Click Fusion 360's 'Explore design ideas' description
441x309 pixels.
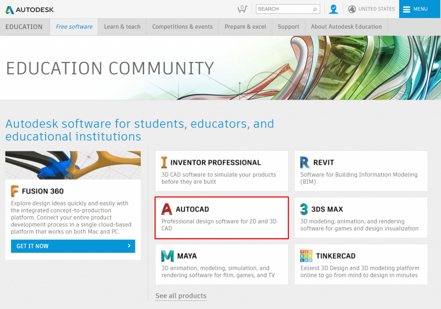(71, 217)
